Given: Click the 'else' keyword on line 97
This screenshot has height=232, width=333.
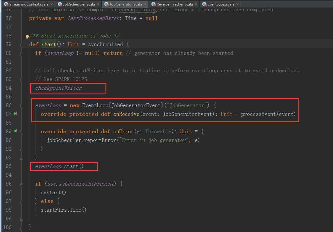Looking at the screenshot, I should [x=47, y=201].
